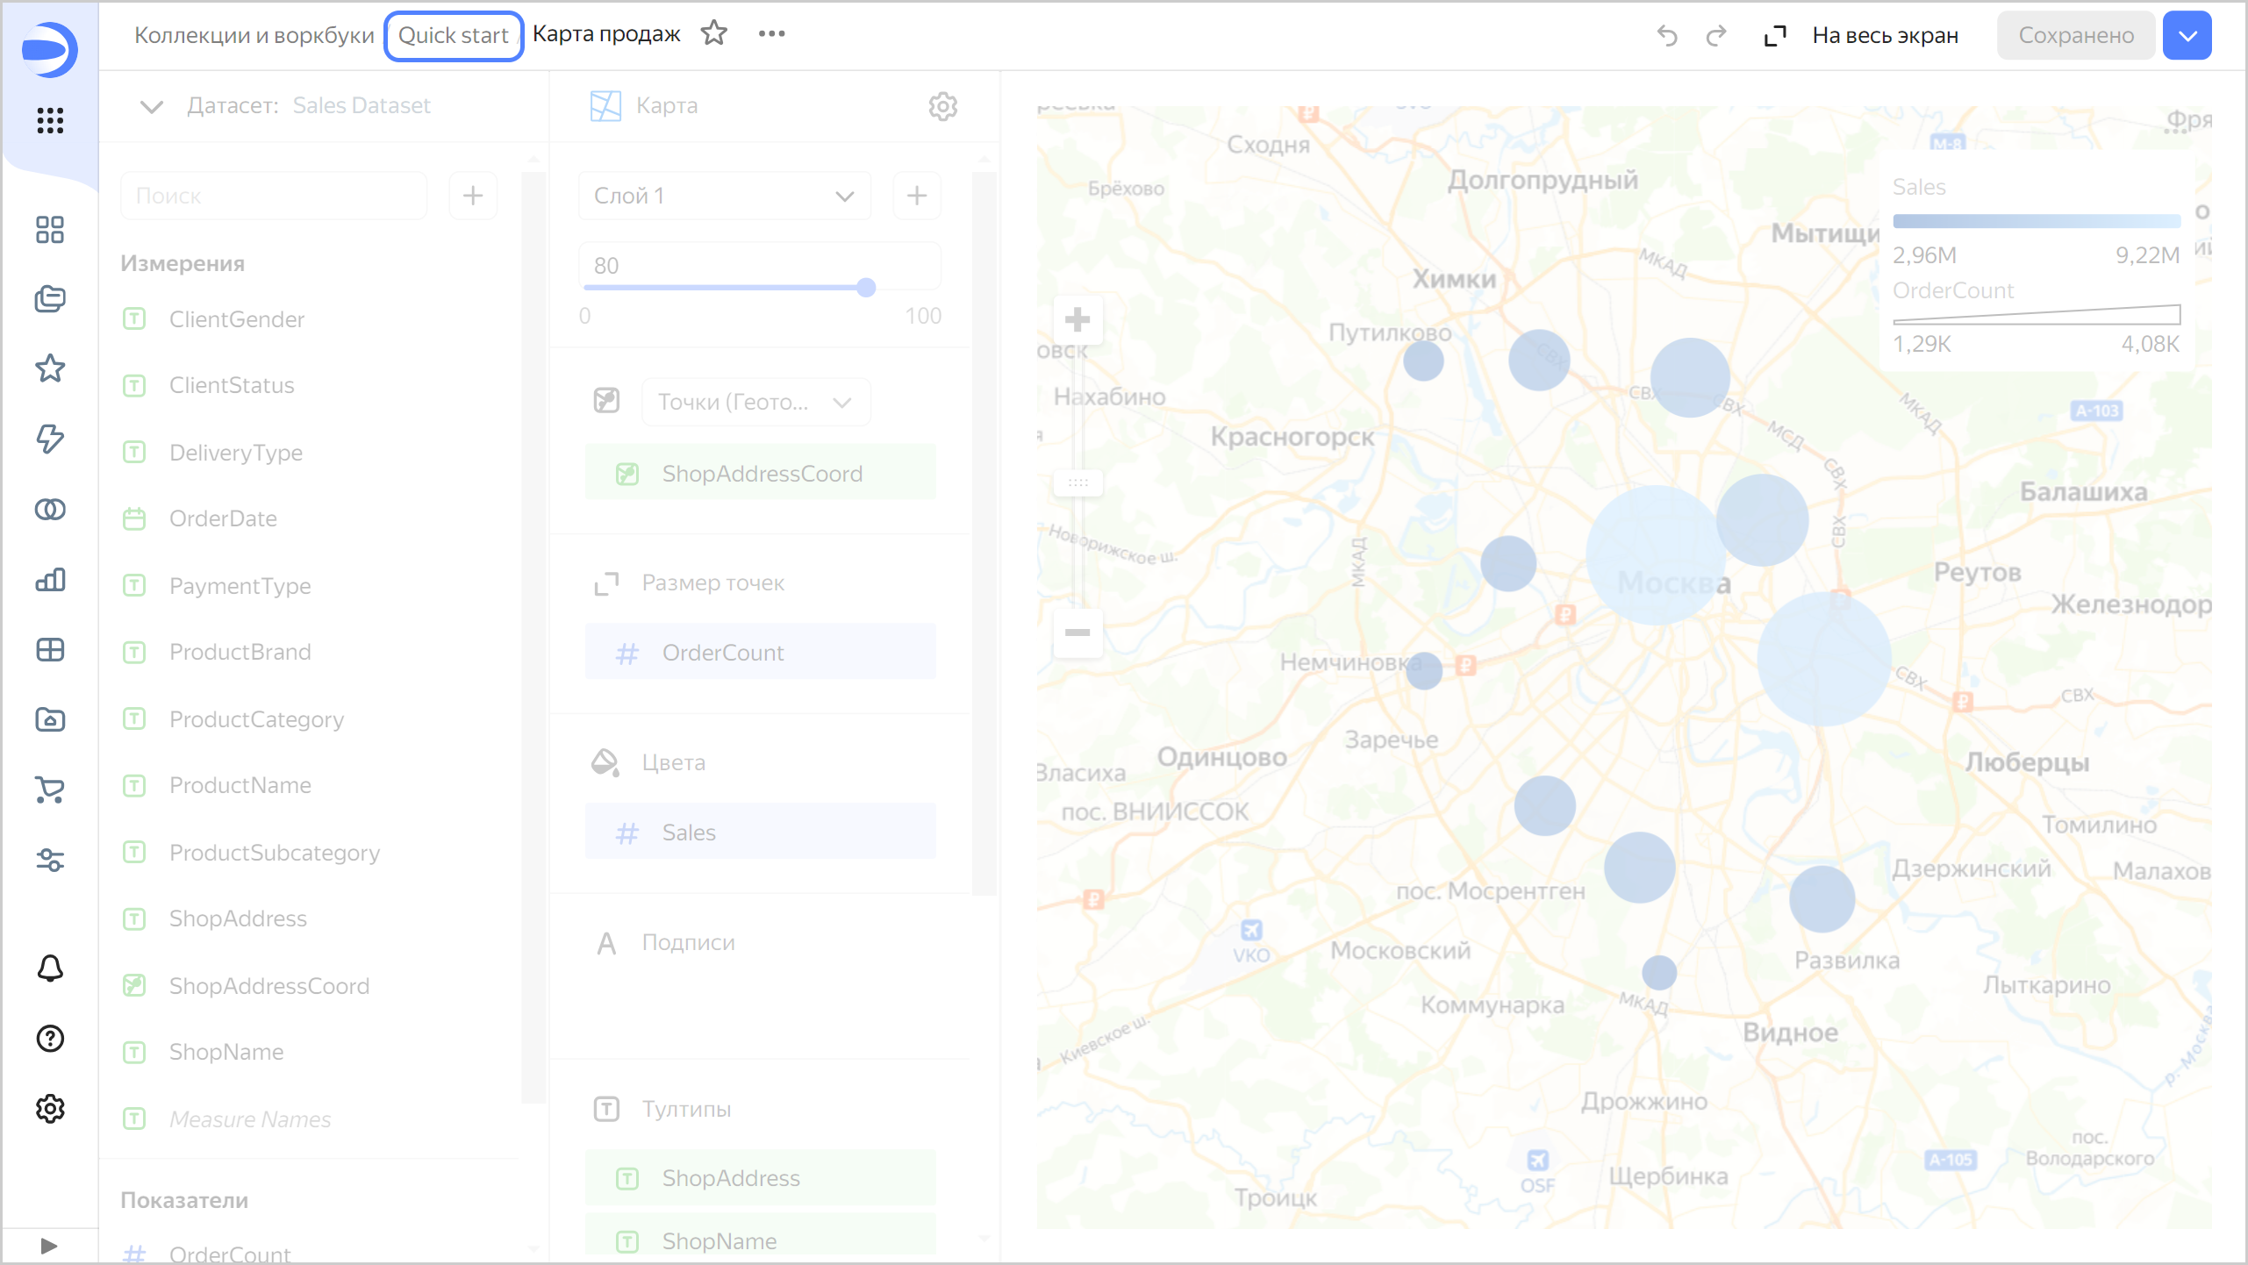Zoom in on the map with plus button

coord(1077,319)
